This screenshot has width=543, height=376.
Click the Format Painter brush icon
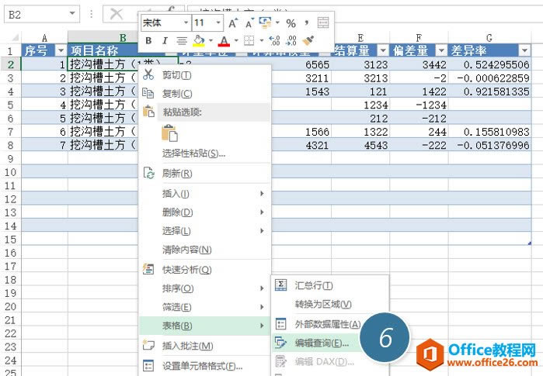tap(308, 40)
